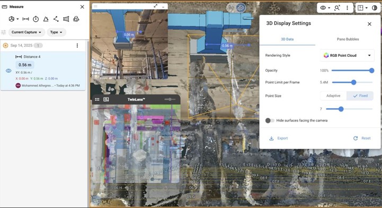
Task: Close the Measure panel
Action: tap(82, 7)
